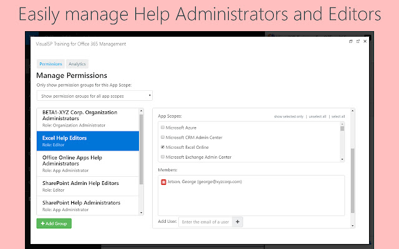Click the 'unselect all' link

[x=317, y=116]
